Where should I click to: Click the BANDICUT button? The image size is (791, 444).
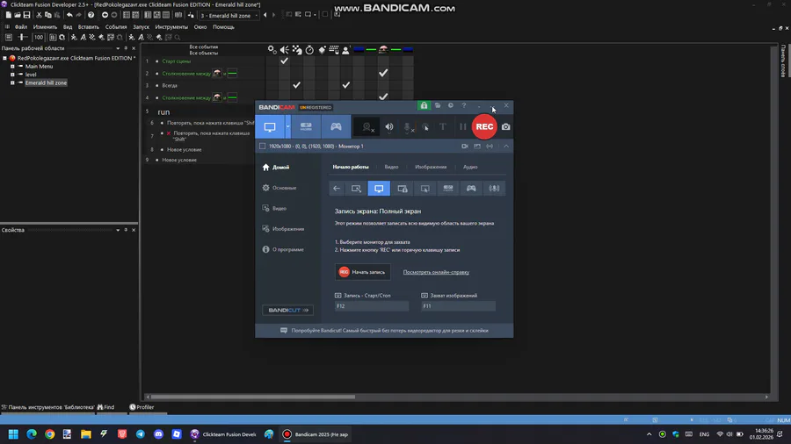[x=287, y=310]
